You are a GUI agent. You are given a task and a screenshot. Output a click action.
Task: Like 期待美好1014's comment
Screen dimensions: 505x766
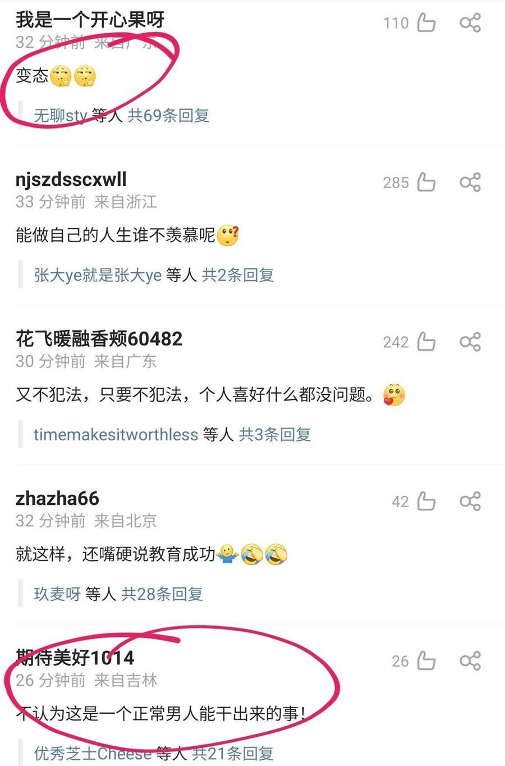pos(426,661)
